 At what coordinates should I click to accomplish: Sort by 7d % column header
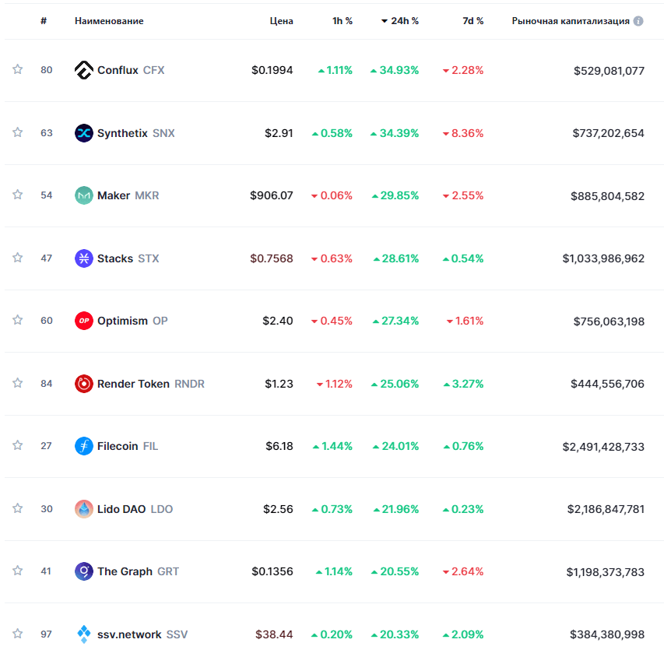click(x=473, y=21)
